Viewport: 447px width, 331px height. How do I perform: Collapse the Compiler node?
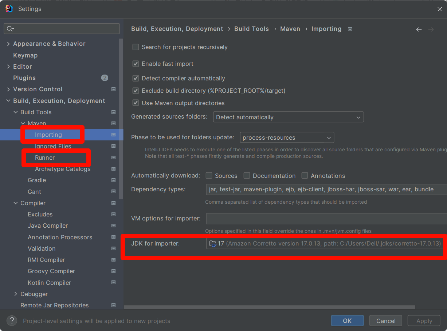pyautogui.click(x=16, y=203)
